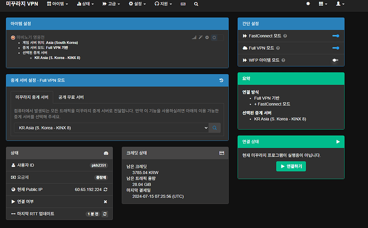Click the fast-forward icon beside FastConnect 모드
Screen dimensions: 368x228
(245, 36)
